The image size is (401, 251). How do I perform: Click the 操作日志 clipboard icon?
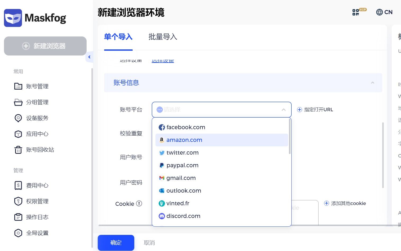[x=18, y=217]
